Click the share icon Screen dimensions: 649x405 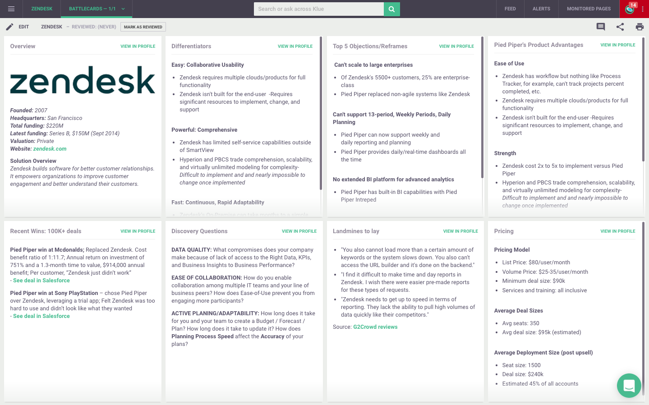click(x=620, y=27)
